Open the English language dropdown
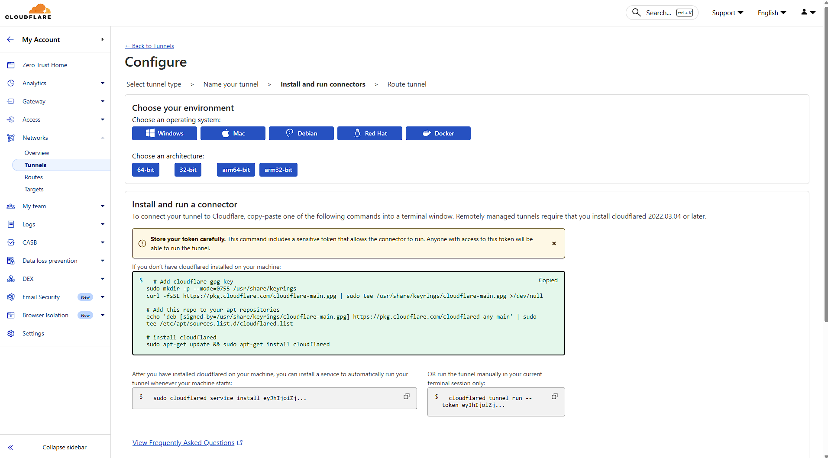The width and height of the screenshot is (828, 458). (x=771, y=13)
